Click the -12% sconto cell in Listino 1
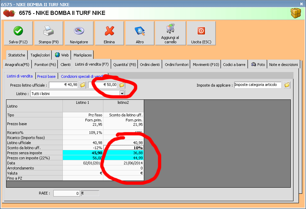This screenshot has width=306, height=209. click(x=83, y=148)
